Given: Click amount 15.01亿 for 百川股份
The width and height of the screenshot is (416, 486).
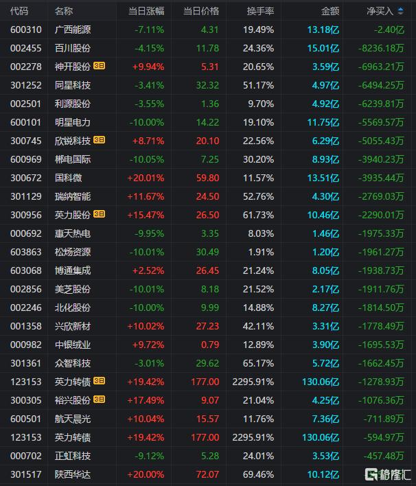Looking at the screenshot, I should [323, 48].
